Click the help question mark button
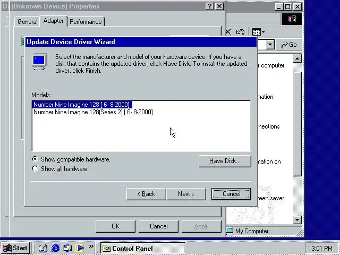 (x=210, y=6)
